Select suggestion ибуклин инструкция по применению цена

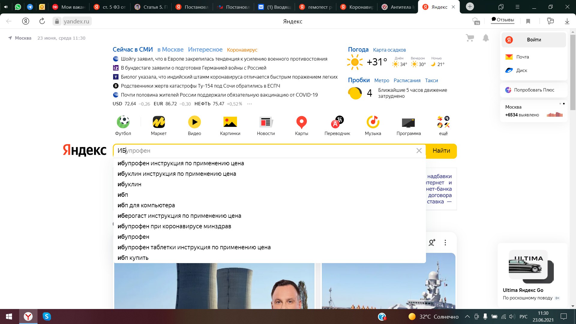point(269,174)
